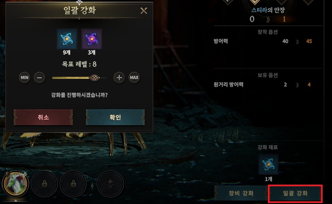332x204 pixels.
Task: Click the second locked mount slot
Action: pyautogui.click(x=73, y=184)
